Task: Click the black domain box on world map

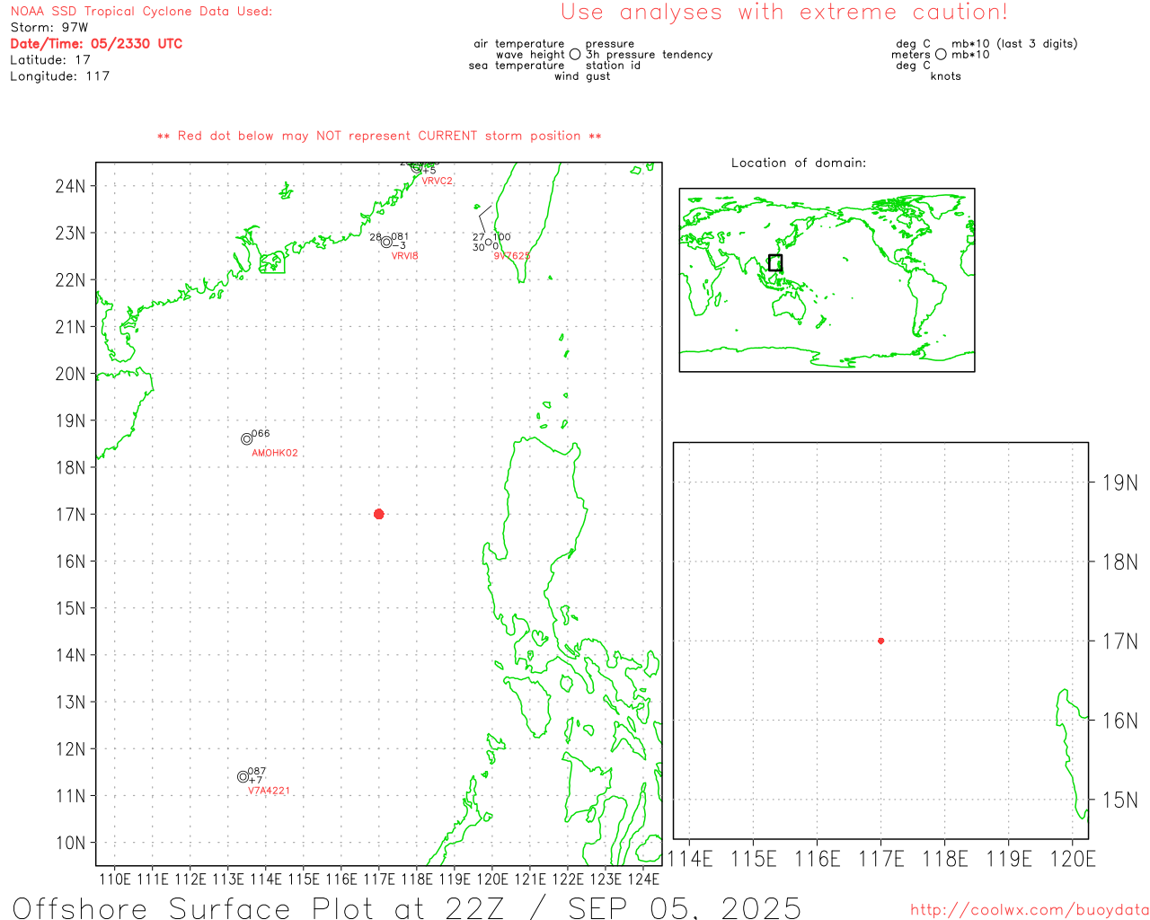Action: 775,262
